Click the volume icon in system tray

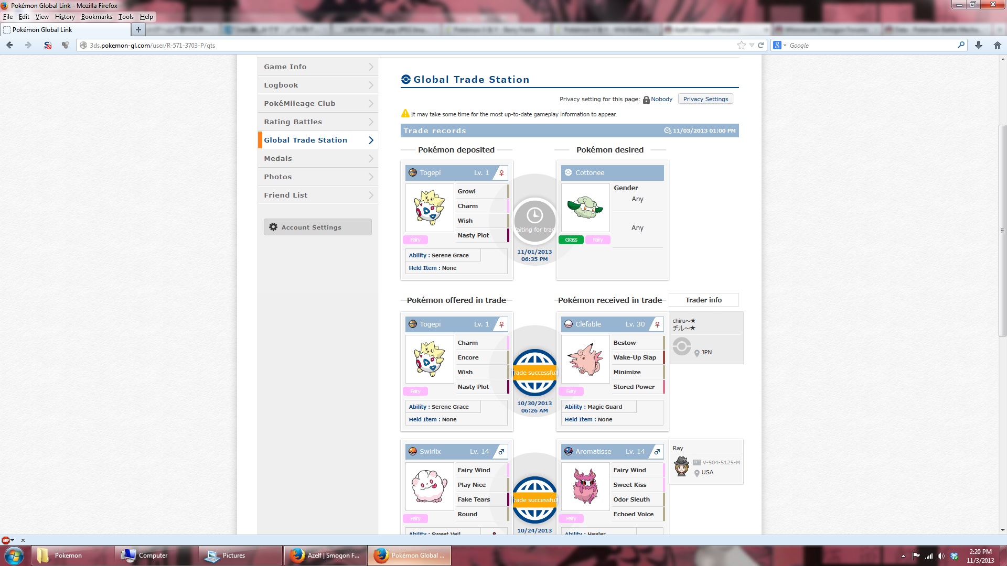coord(941,556)
